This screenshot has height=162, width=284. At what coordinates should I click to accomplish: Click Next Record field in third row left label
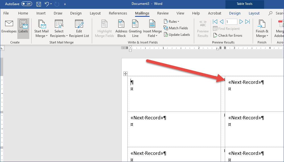coord(147,153)
